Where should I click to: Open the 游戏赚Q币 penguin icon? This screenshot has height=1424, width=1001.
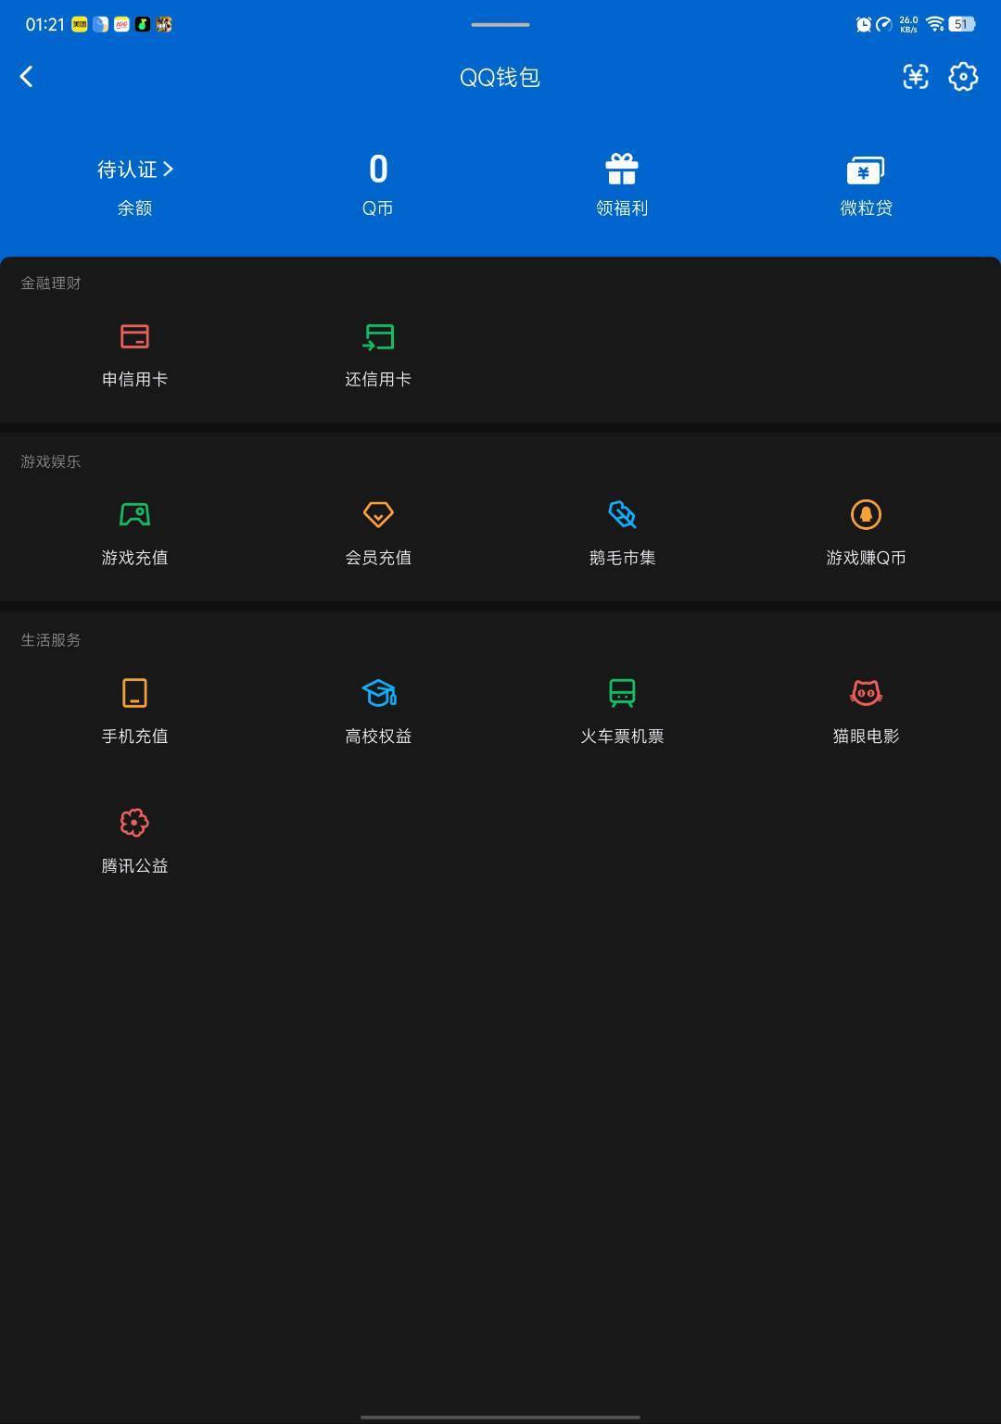(866, 514)
